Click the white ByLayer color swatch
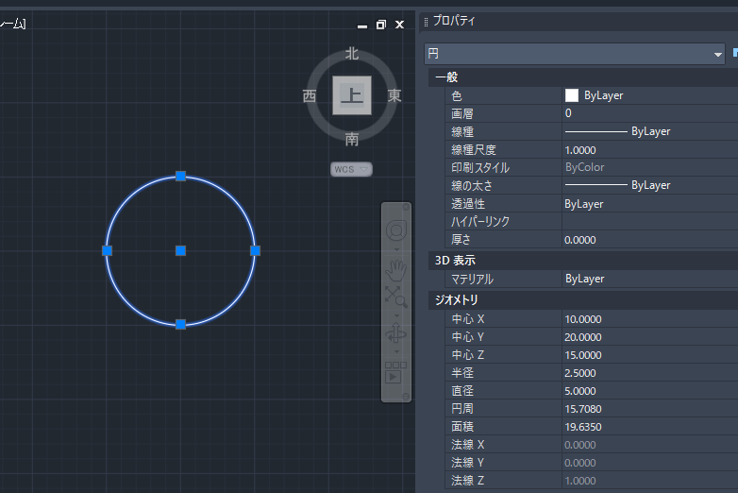The width and height of the screenshot is (738, 493). pyautogui.click(x=572, y=95)
